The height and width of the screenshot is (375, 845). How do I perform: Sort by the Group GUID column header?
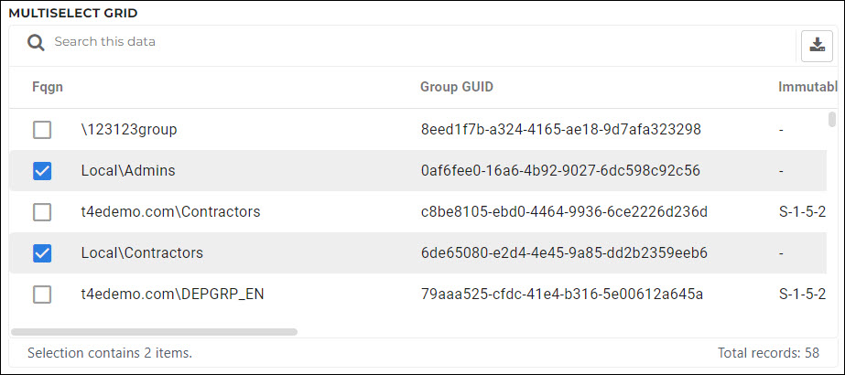457,87
